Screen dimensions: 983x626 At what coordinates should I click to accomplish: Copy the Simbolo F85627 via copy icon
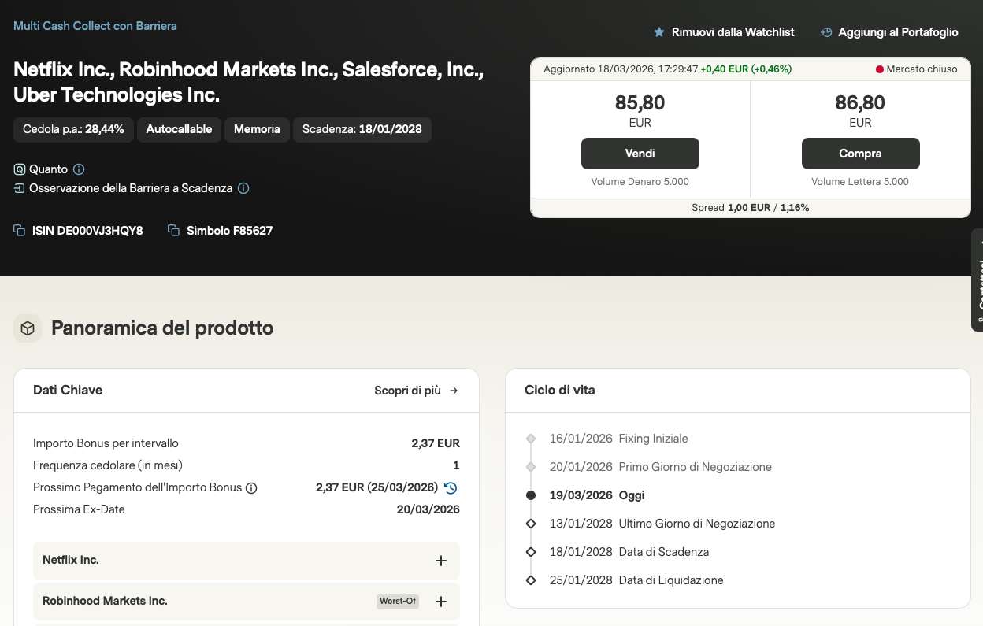pyautogui.click(x=174, y=231)
